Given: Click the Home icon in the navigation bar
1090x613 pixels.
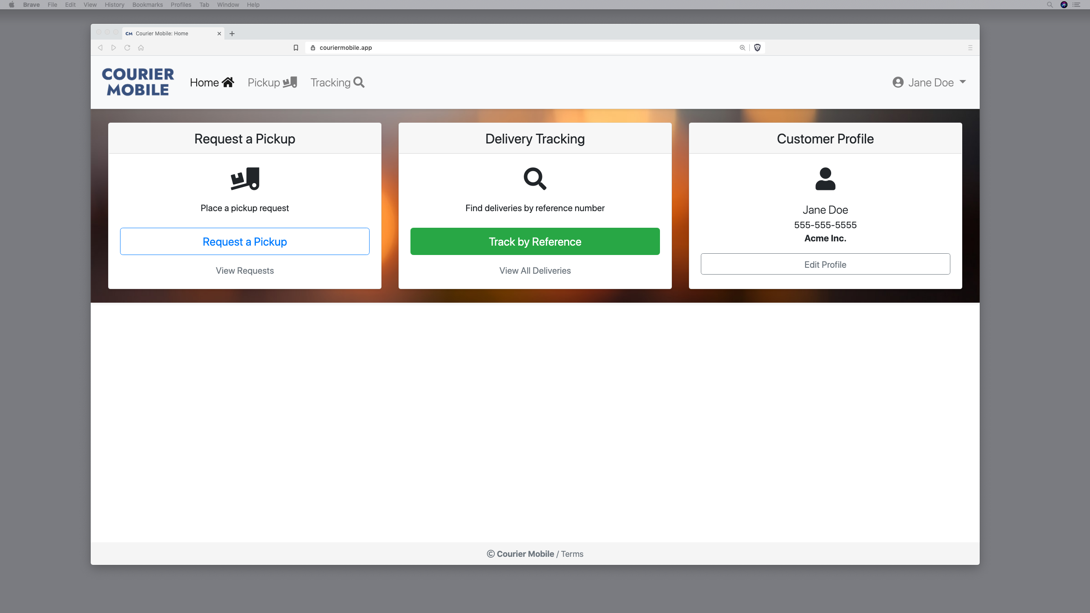Looking at the screenshot, I should (228, 82).
